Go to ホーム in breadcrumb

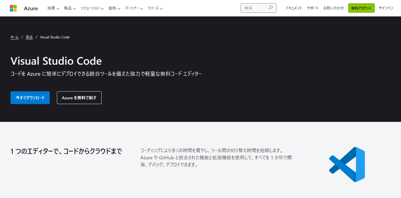[x=15, y=37]
